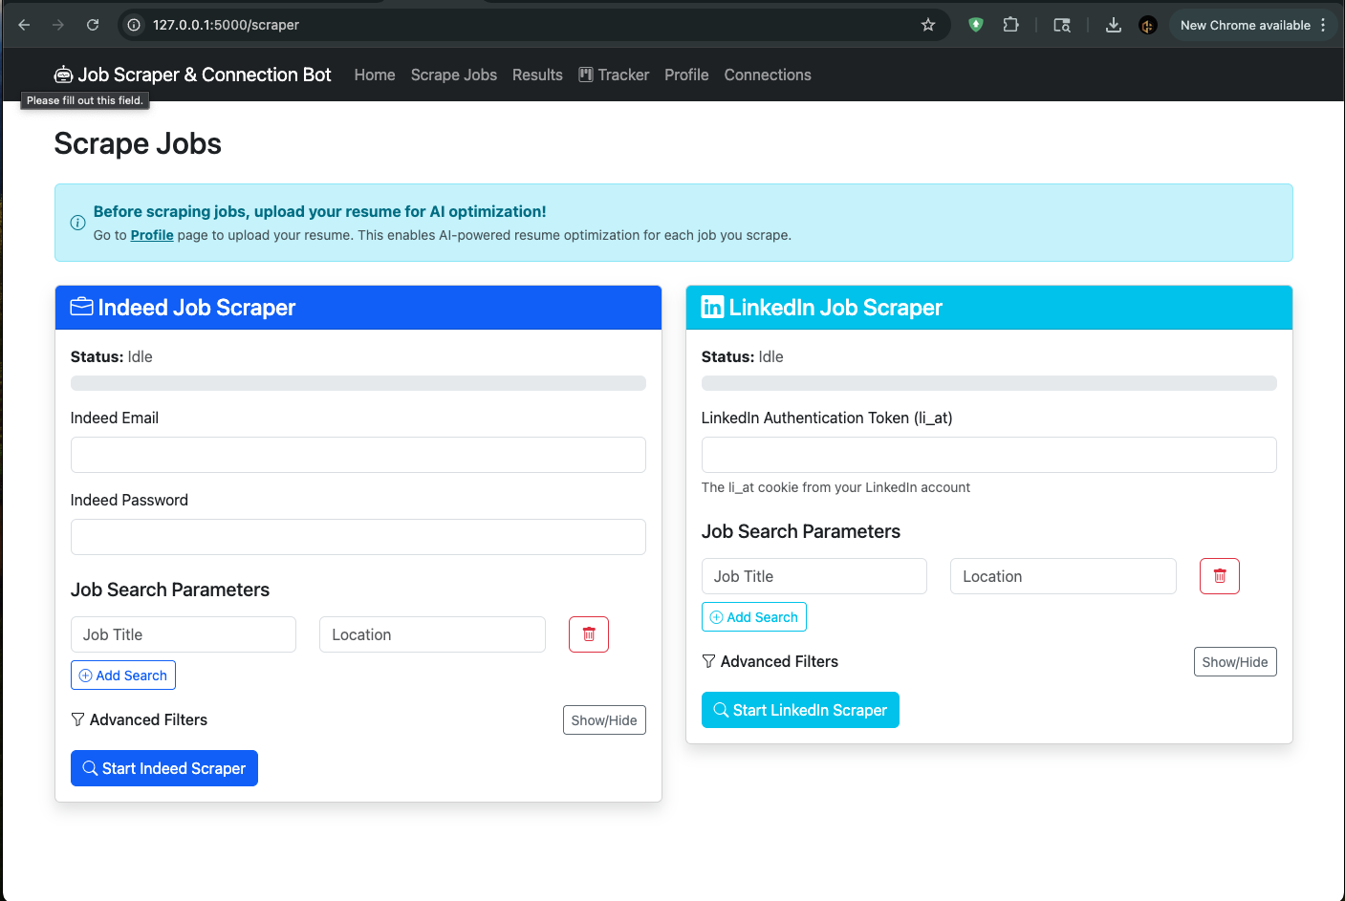The image size is (1345, 901).
Task: Focus the LinkedIn Authentication Token field
Action: pyautogui.click(x=989, y=455)
